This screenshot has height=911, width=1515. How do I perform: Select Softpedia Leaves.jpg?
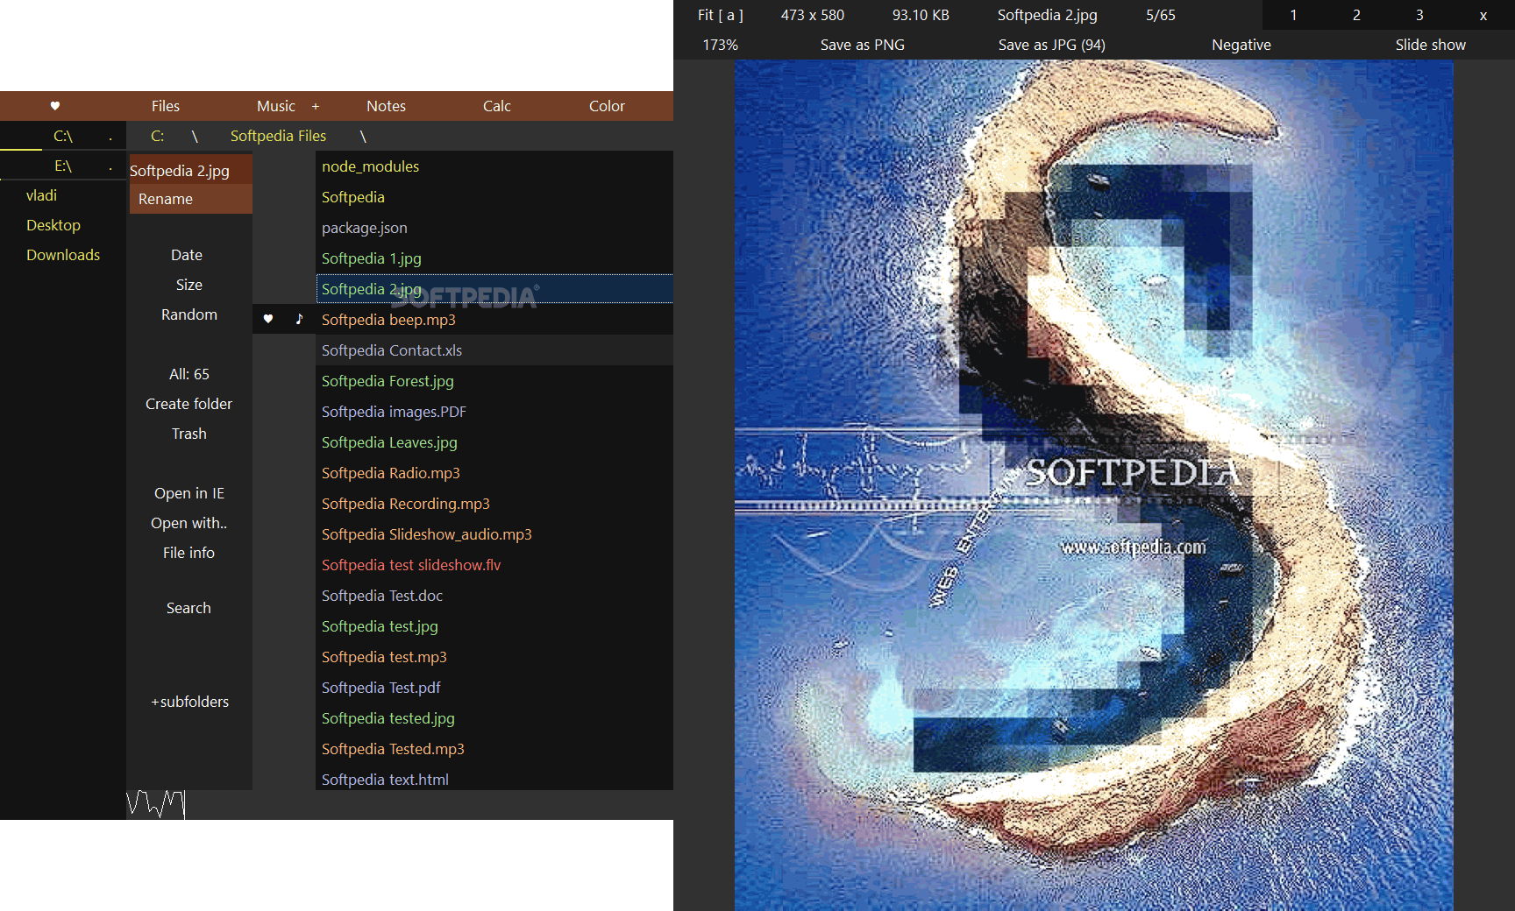[494, 442]
